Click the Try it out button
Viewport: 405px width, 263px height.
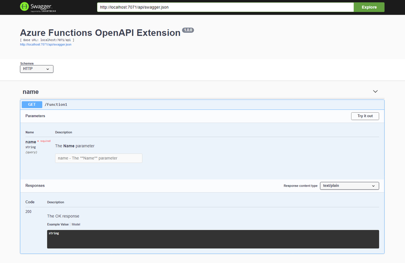(x=365, y=116)
